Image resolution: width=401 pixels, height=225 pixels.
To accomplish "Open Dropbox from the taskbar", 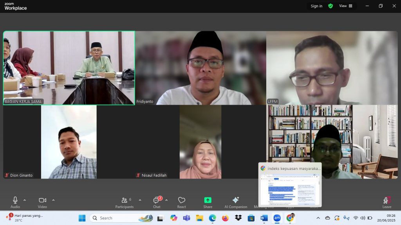I will click(238, 218).
